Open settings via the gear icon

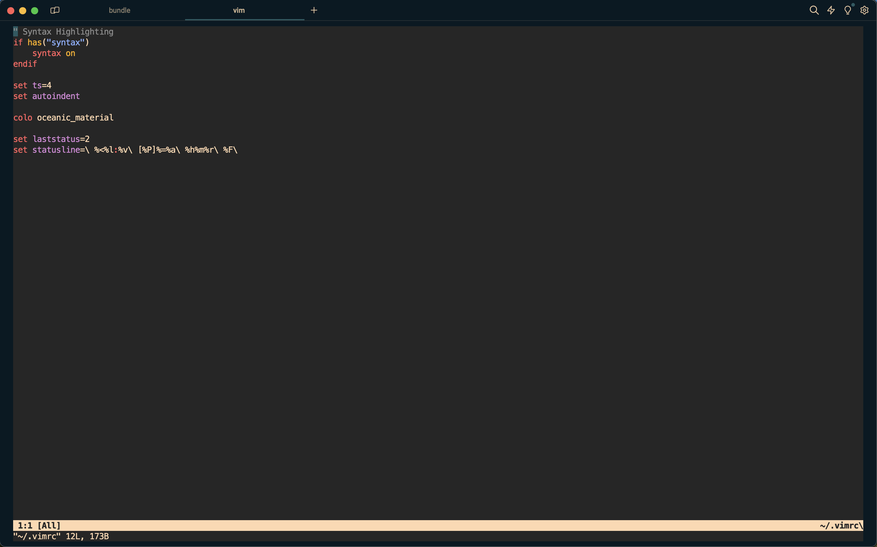864,10
